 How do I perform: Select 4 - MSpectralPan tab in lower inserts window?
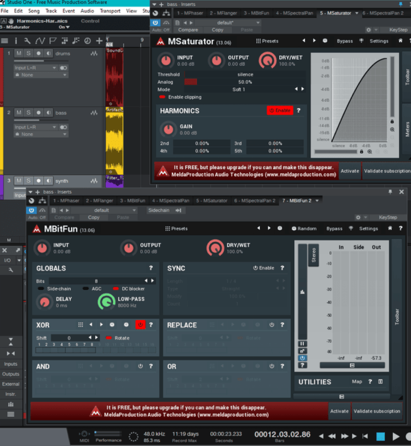tap(171, 200)
